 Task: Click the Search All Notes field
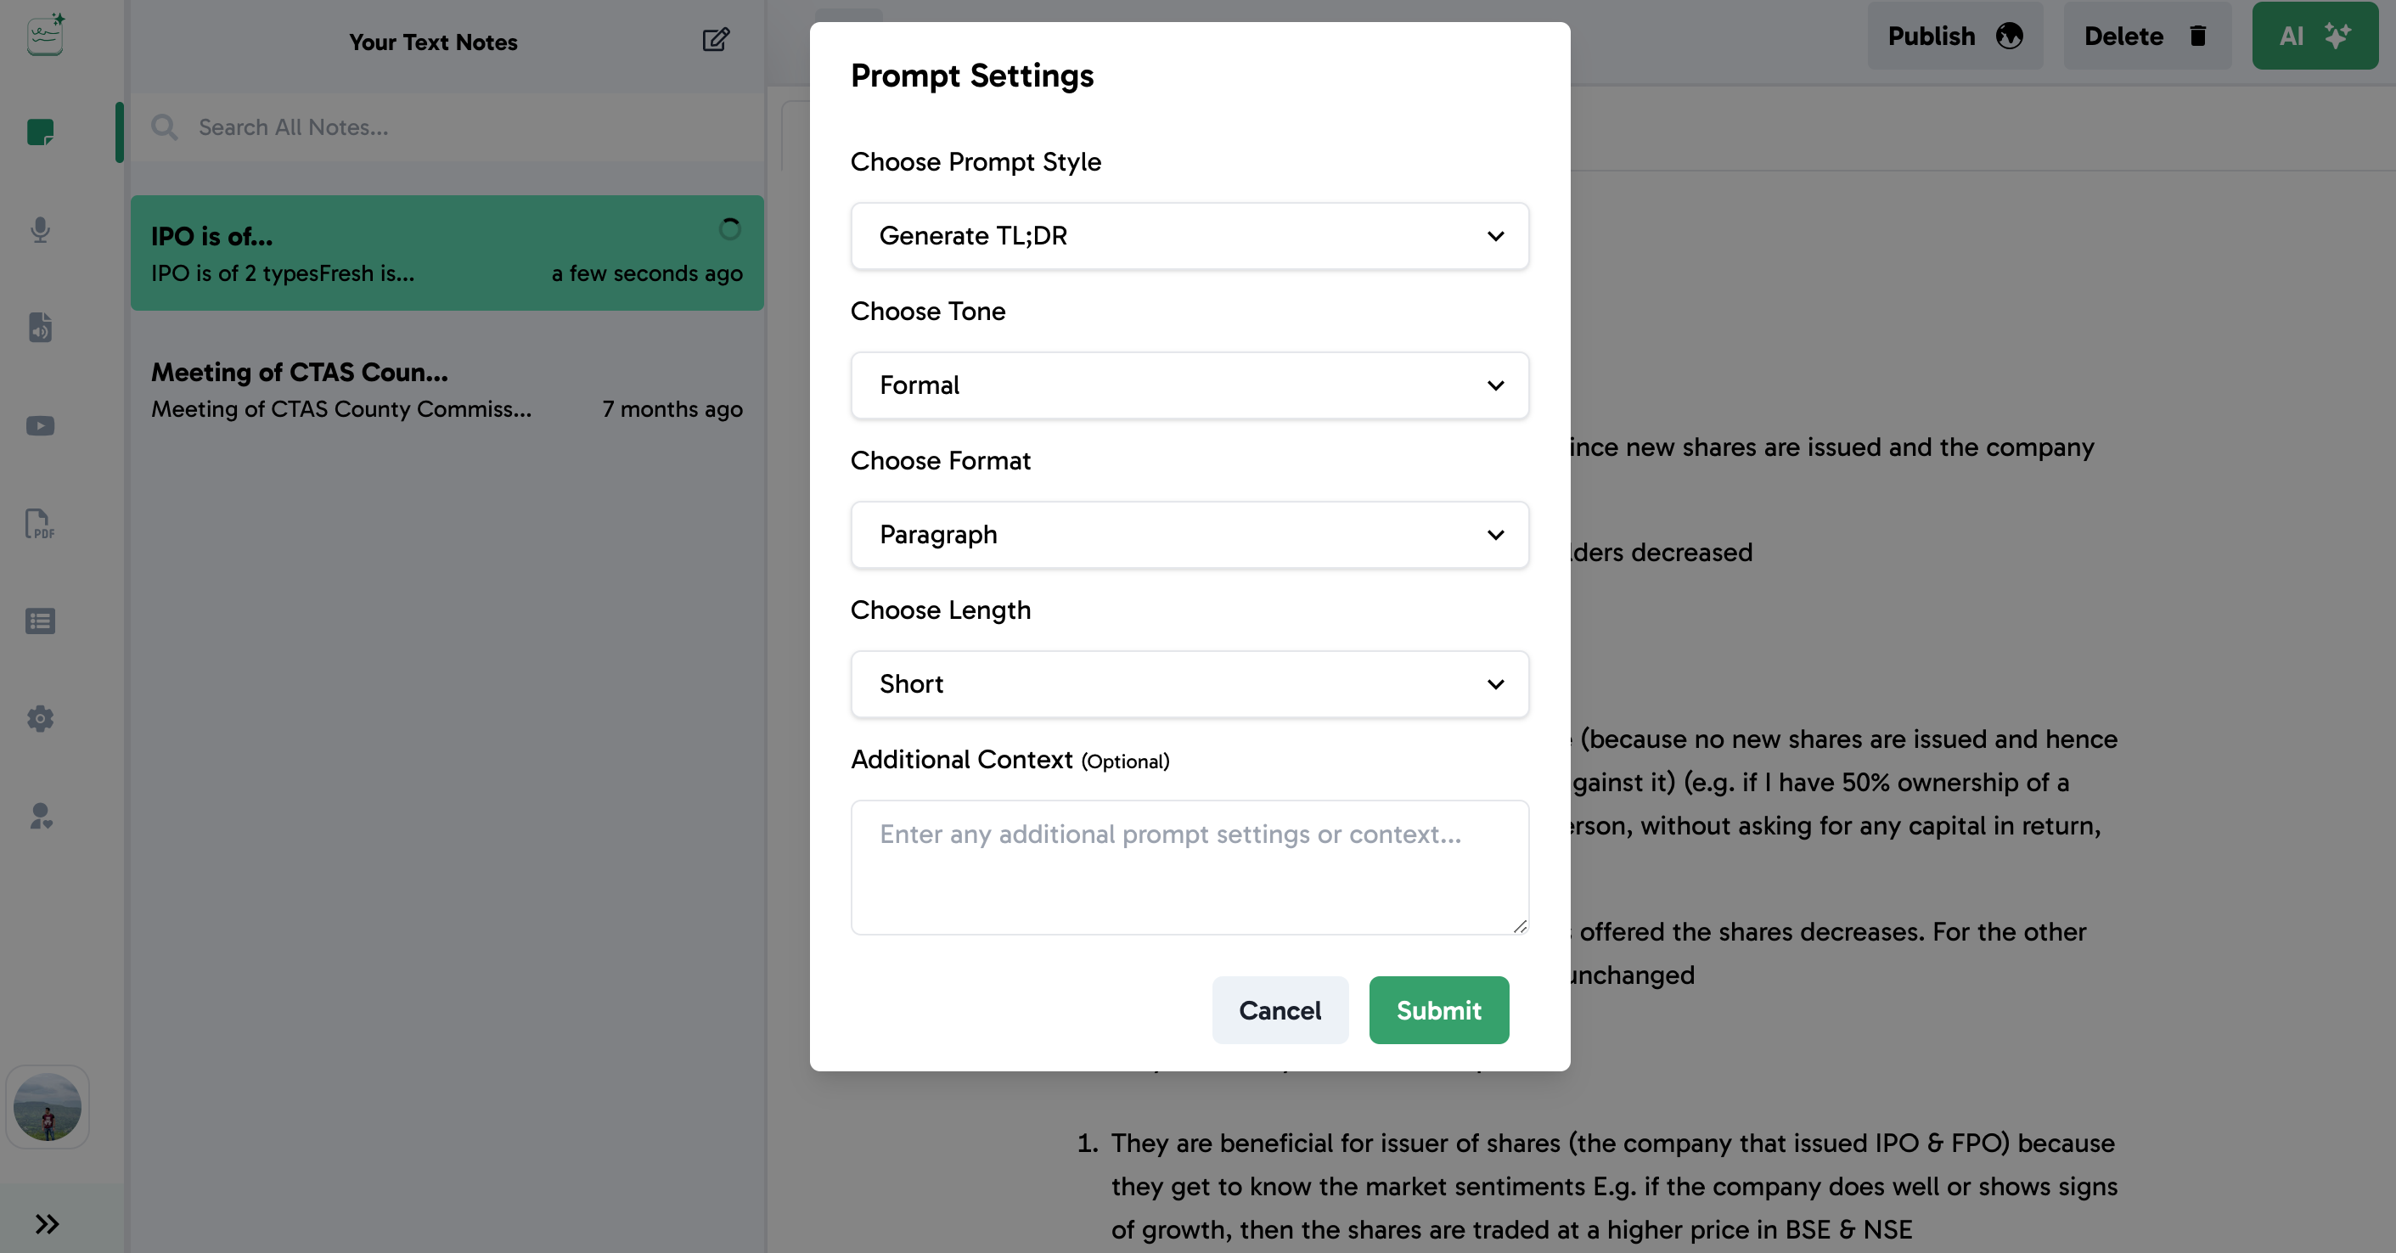click(x=465, y=127)
